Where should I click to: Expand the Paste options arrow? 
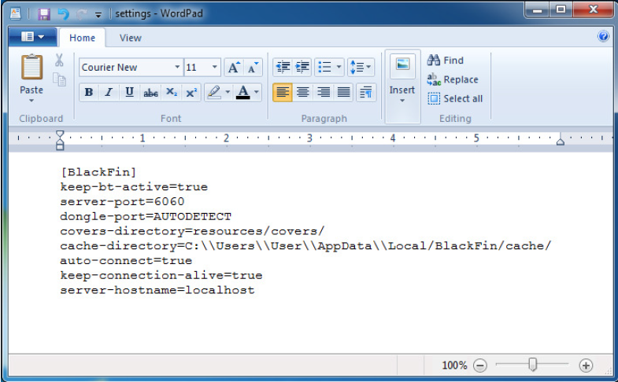(x=31, y=101)
